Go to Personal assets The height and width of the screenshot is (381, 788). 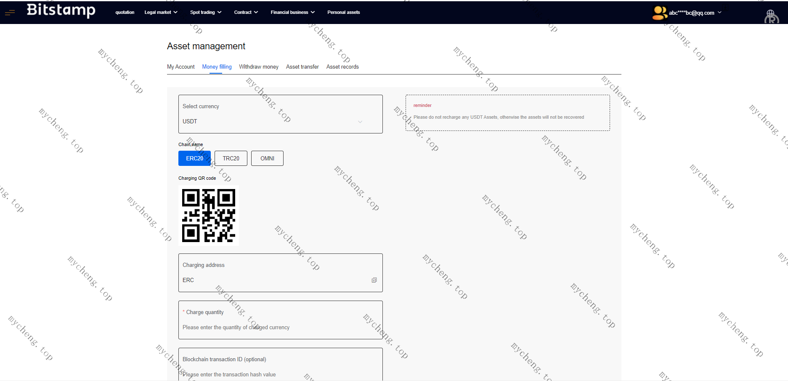click(344, 12)
